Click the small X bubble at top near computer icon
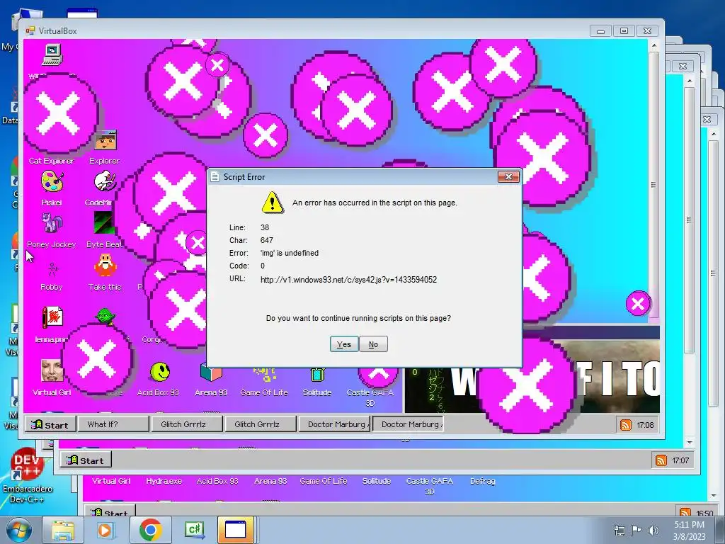 pyautogui.click(x=217, y=65)
